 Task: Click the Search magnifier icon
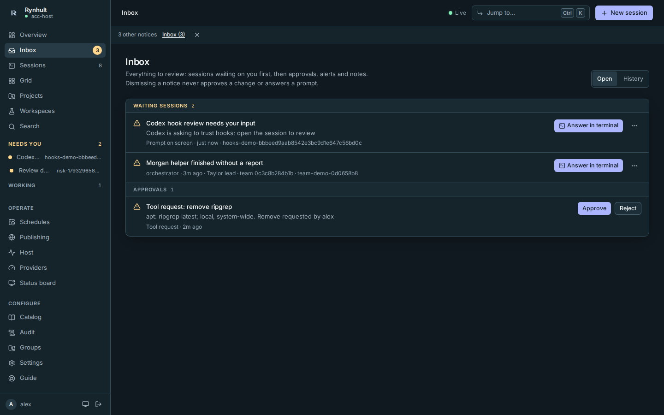click(12, 126)
